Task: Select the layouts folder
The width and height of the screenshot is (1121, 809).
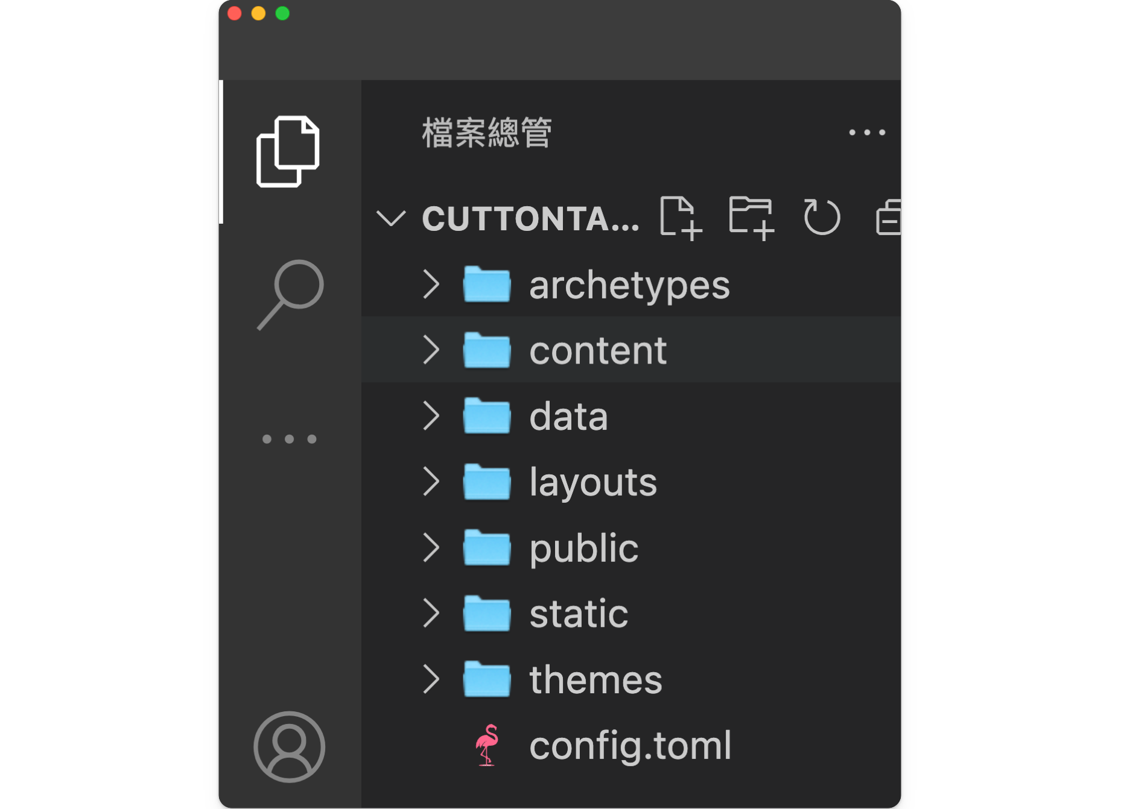Action: click(x=592, y=482)
